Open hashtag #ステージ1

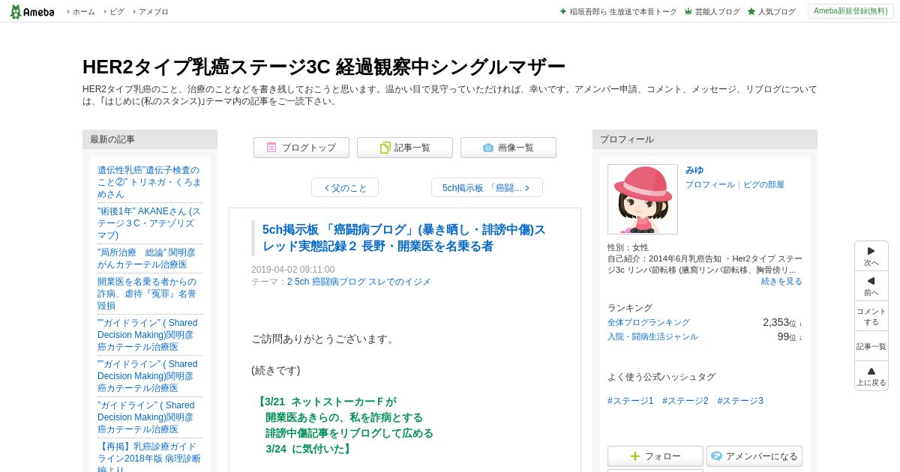point(631,401)
